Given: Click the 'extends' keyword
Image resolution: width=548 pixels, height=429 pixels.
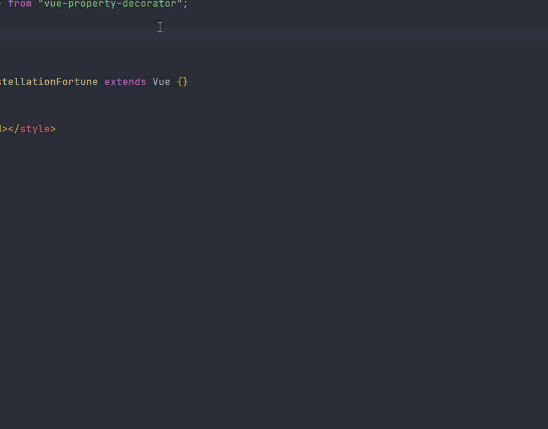Looking at the screenshot, I should [125, 81].
